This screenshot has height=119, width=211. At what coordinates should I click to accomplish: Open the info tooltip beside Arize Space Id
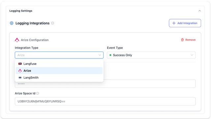coord(38,93)
